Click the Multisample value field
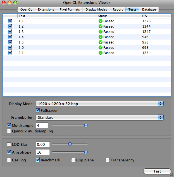This screenshot has width=174, height=177. (x=42, y=125)
